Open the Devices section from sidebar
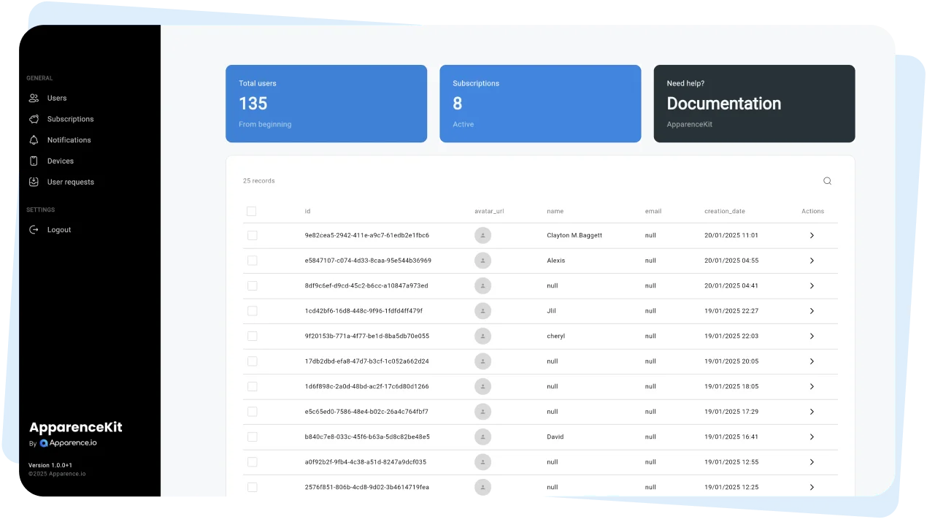927x530 pixels. click(60, 161)
